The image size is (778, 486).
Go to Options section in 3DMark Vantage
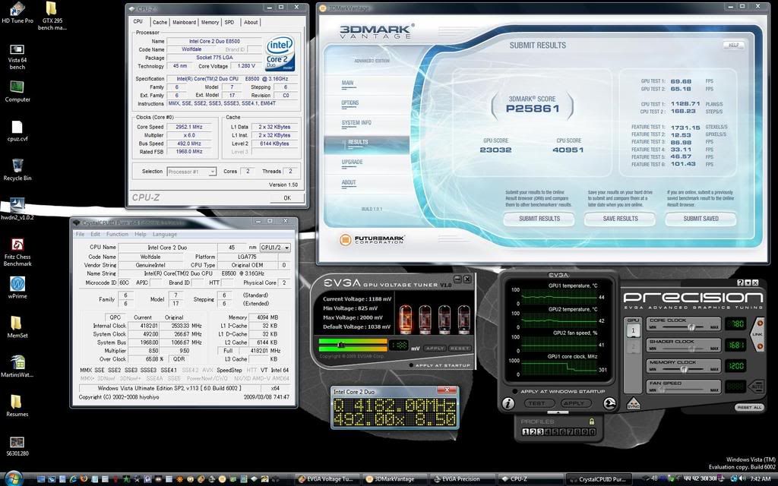coord(349,103)
